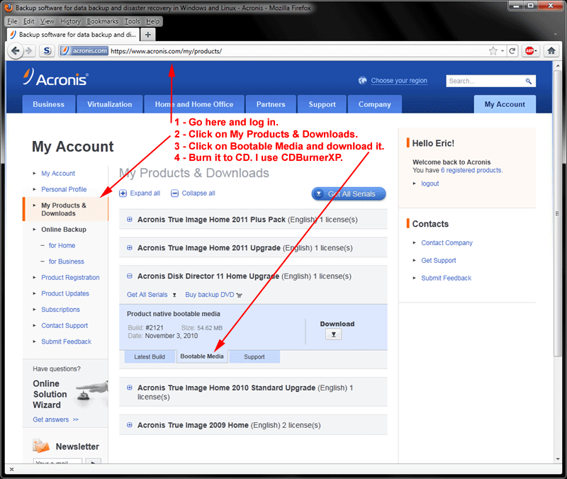Click the Choose your region link
Screen dimensions: 567x479
pyautogui.click(x=399, y=80)
